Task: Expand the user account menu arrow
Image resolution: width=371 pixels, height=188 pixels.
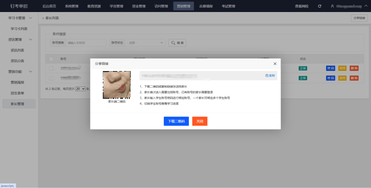Action: [365, 6]
